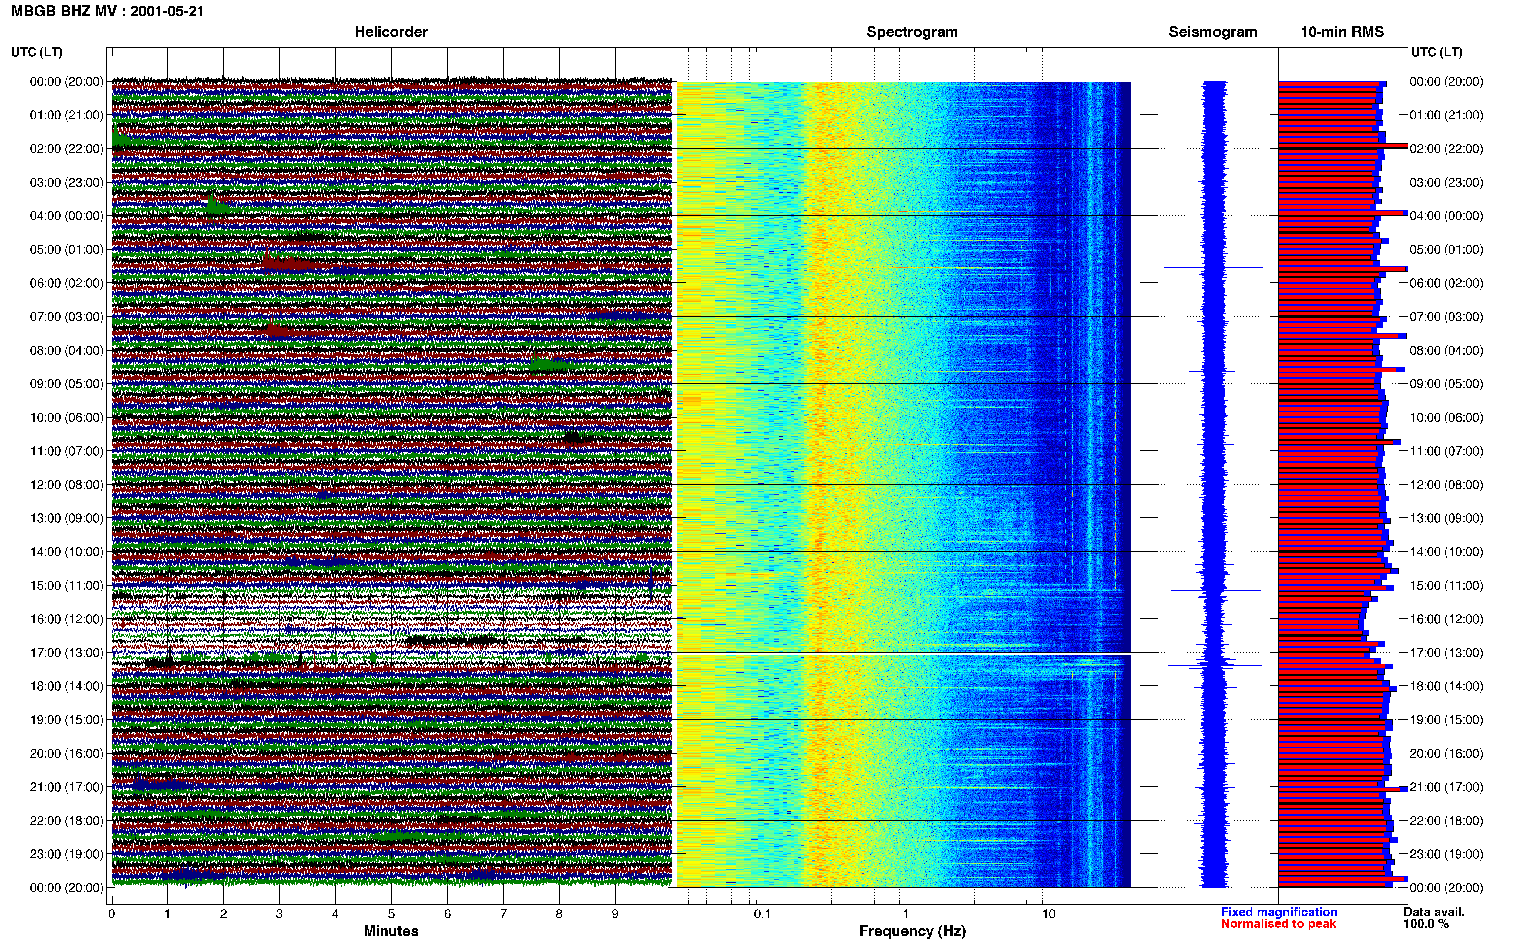Click the left '05:00 (01:00)' time label
Image resolution: width=1522 pixels, height=952 pixels.
[x=67, y=249]
